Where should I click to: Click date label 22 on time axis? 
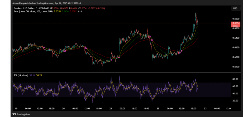158,108
